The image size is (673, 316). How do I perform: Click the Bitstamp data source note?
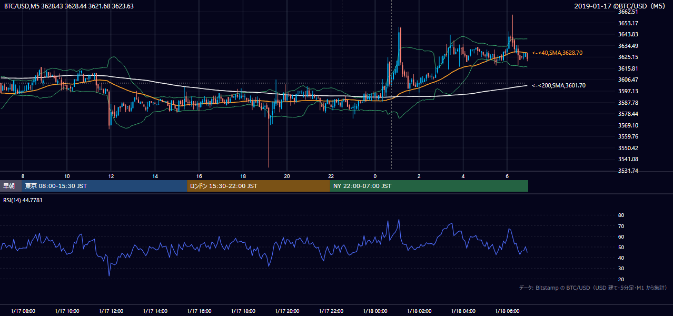[x=593, y=288]
